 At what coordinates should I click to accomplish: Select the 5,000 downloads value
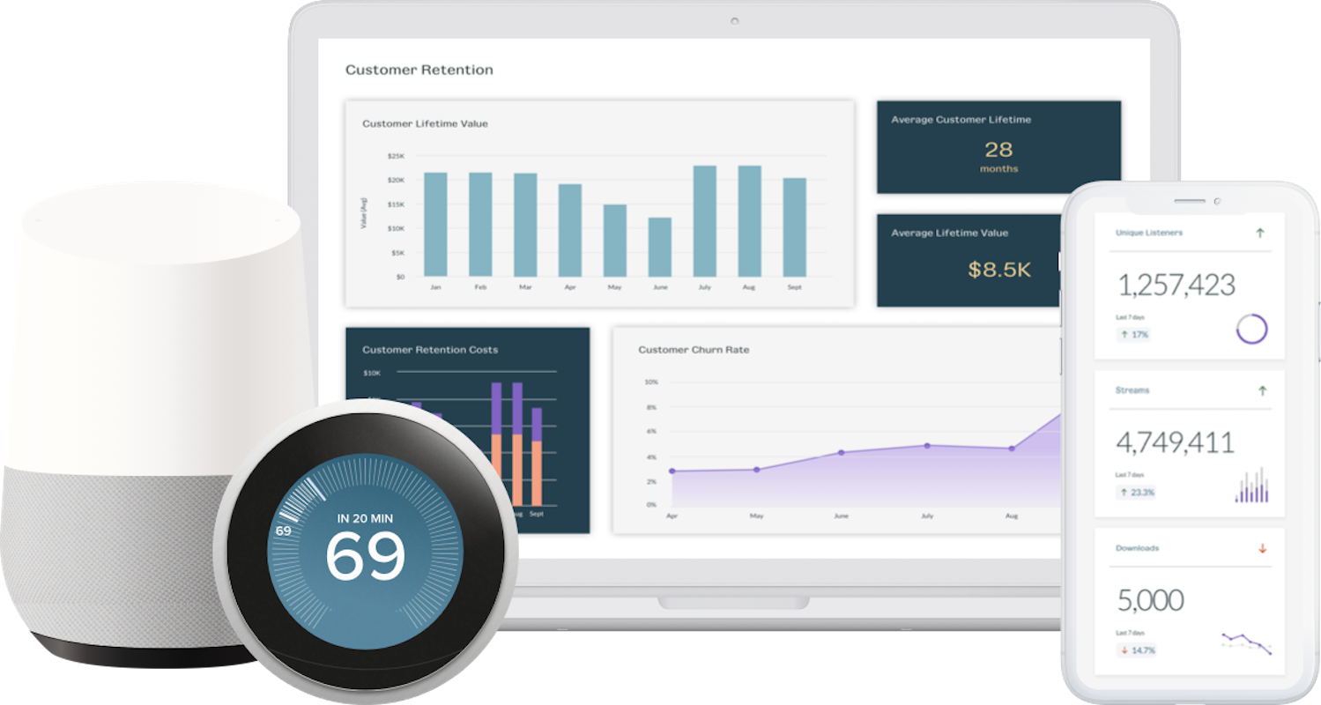click(1151, 600)
